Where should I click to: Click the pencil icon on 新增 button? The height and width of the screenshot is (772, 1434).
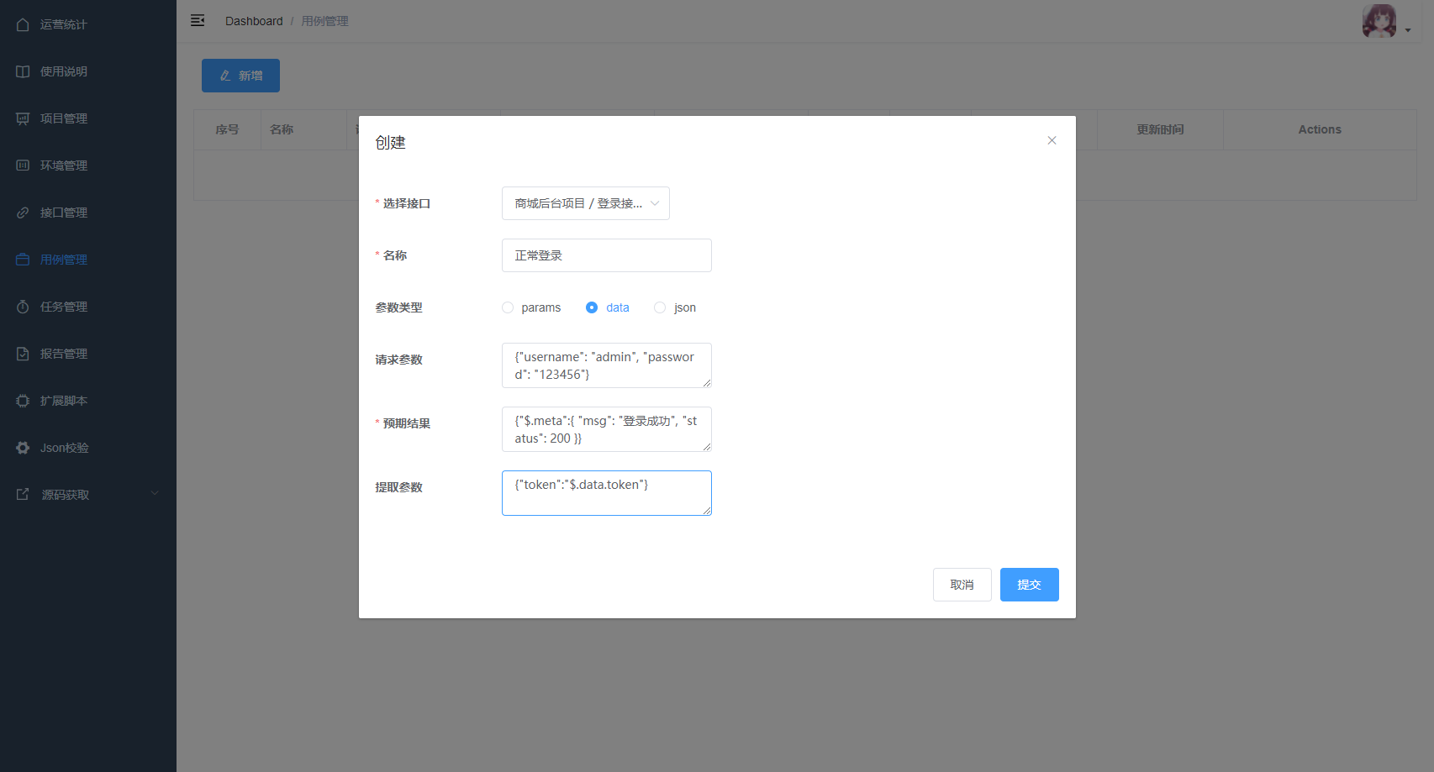[x=225, y=76]
